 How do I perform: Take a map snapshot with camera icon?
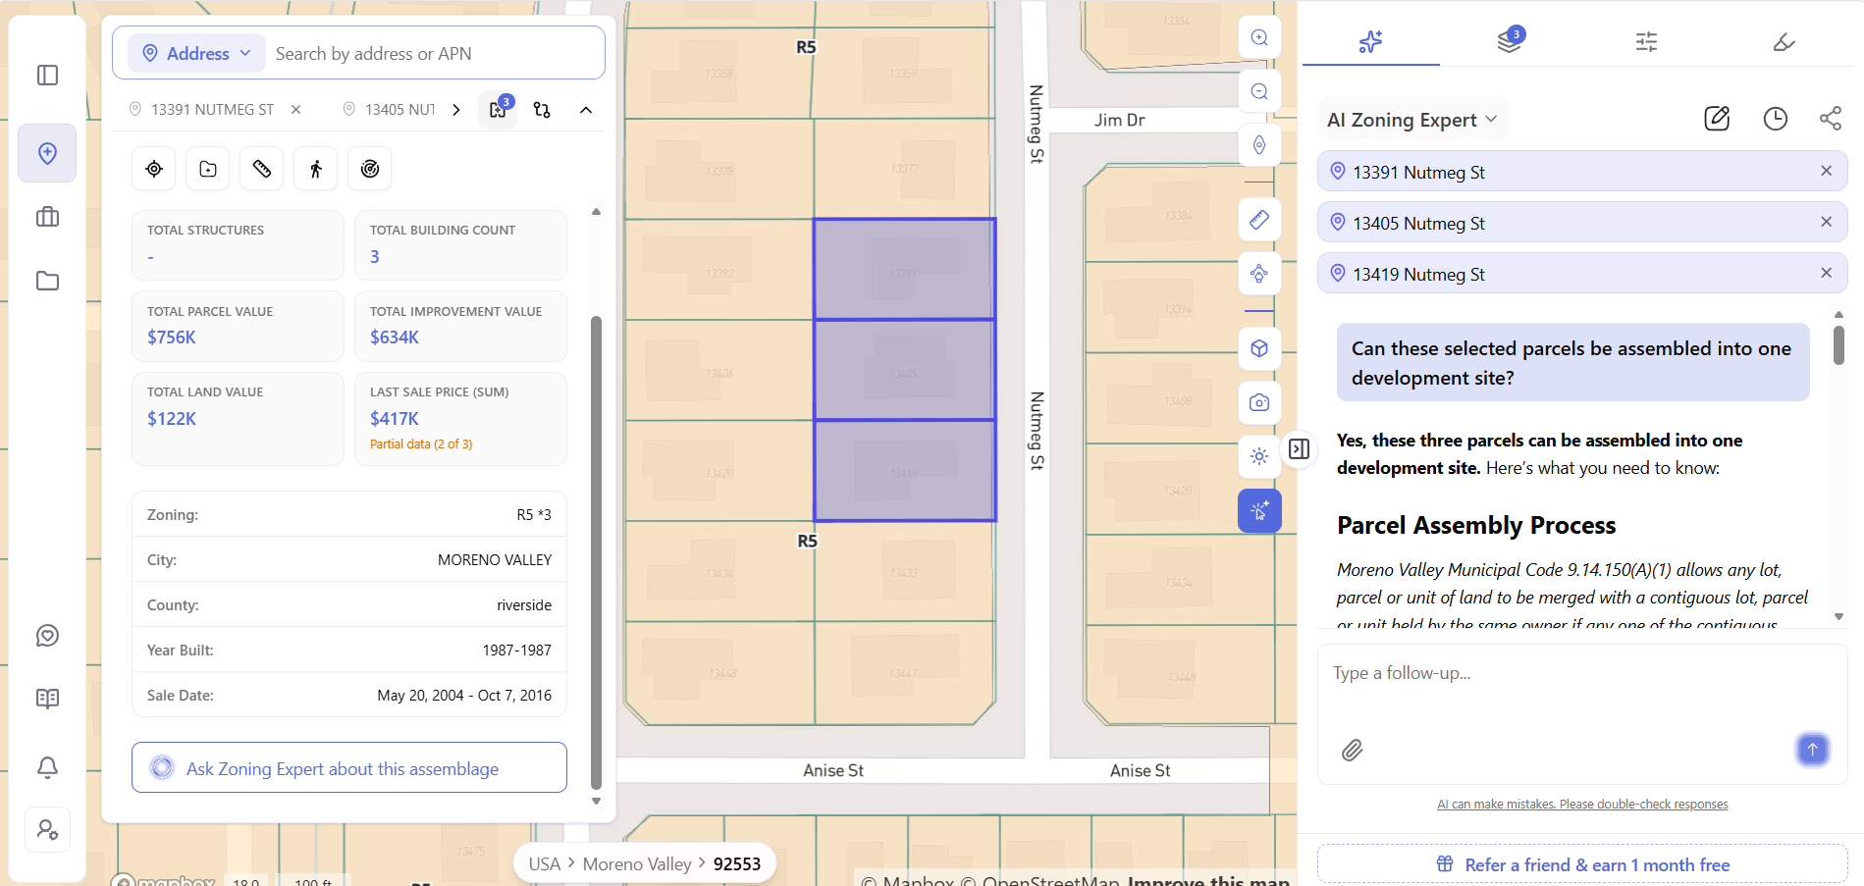coord(1259,402)
